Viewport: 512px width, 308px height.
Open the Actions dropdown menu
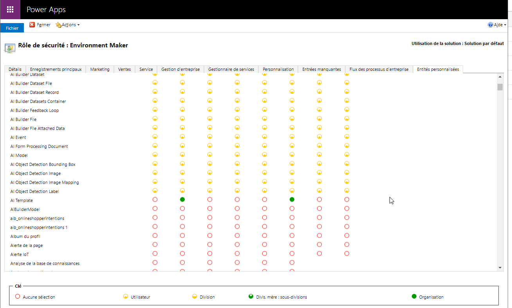tap(67, 25)
